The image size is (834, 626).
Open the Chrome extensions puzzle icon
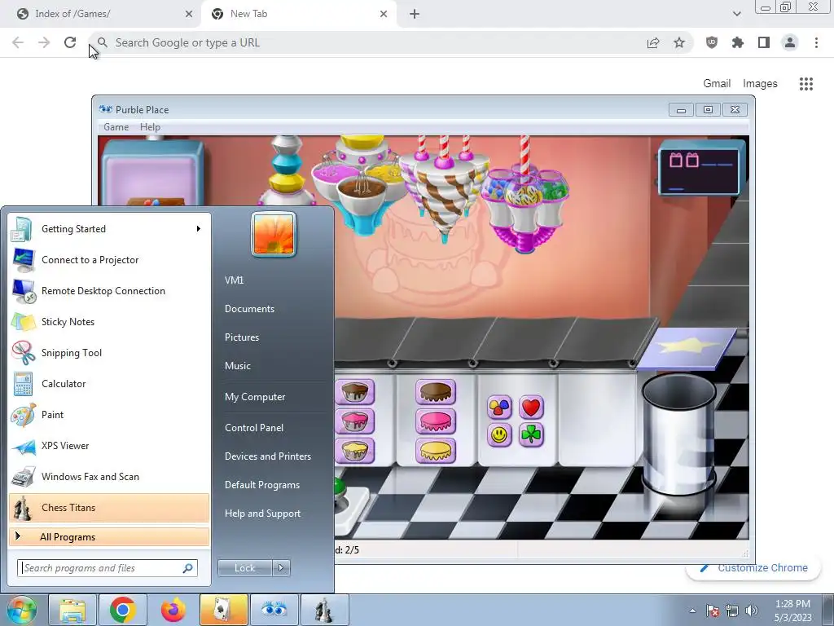pos(738,42)
